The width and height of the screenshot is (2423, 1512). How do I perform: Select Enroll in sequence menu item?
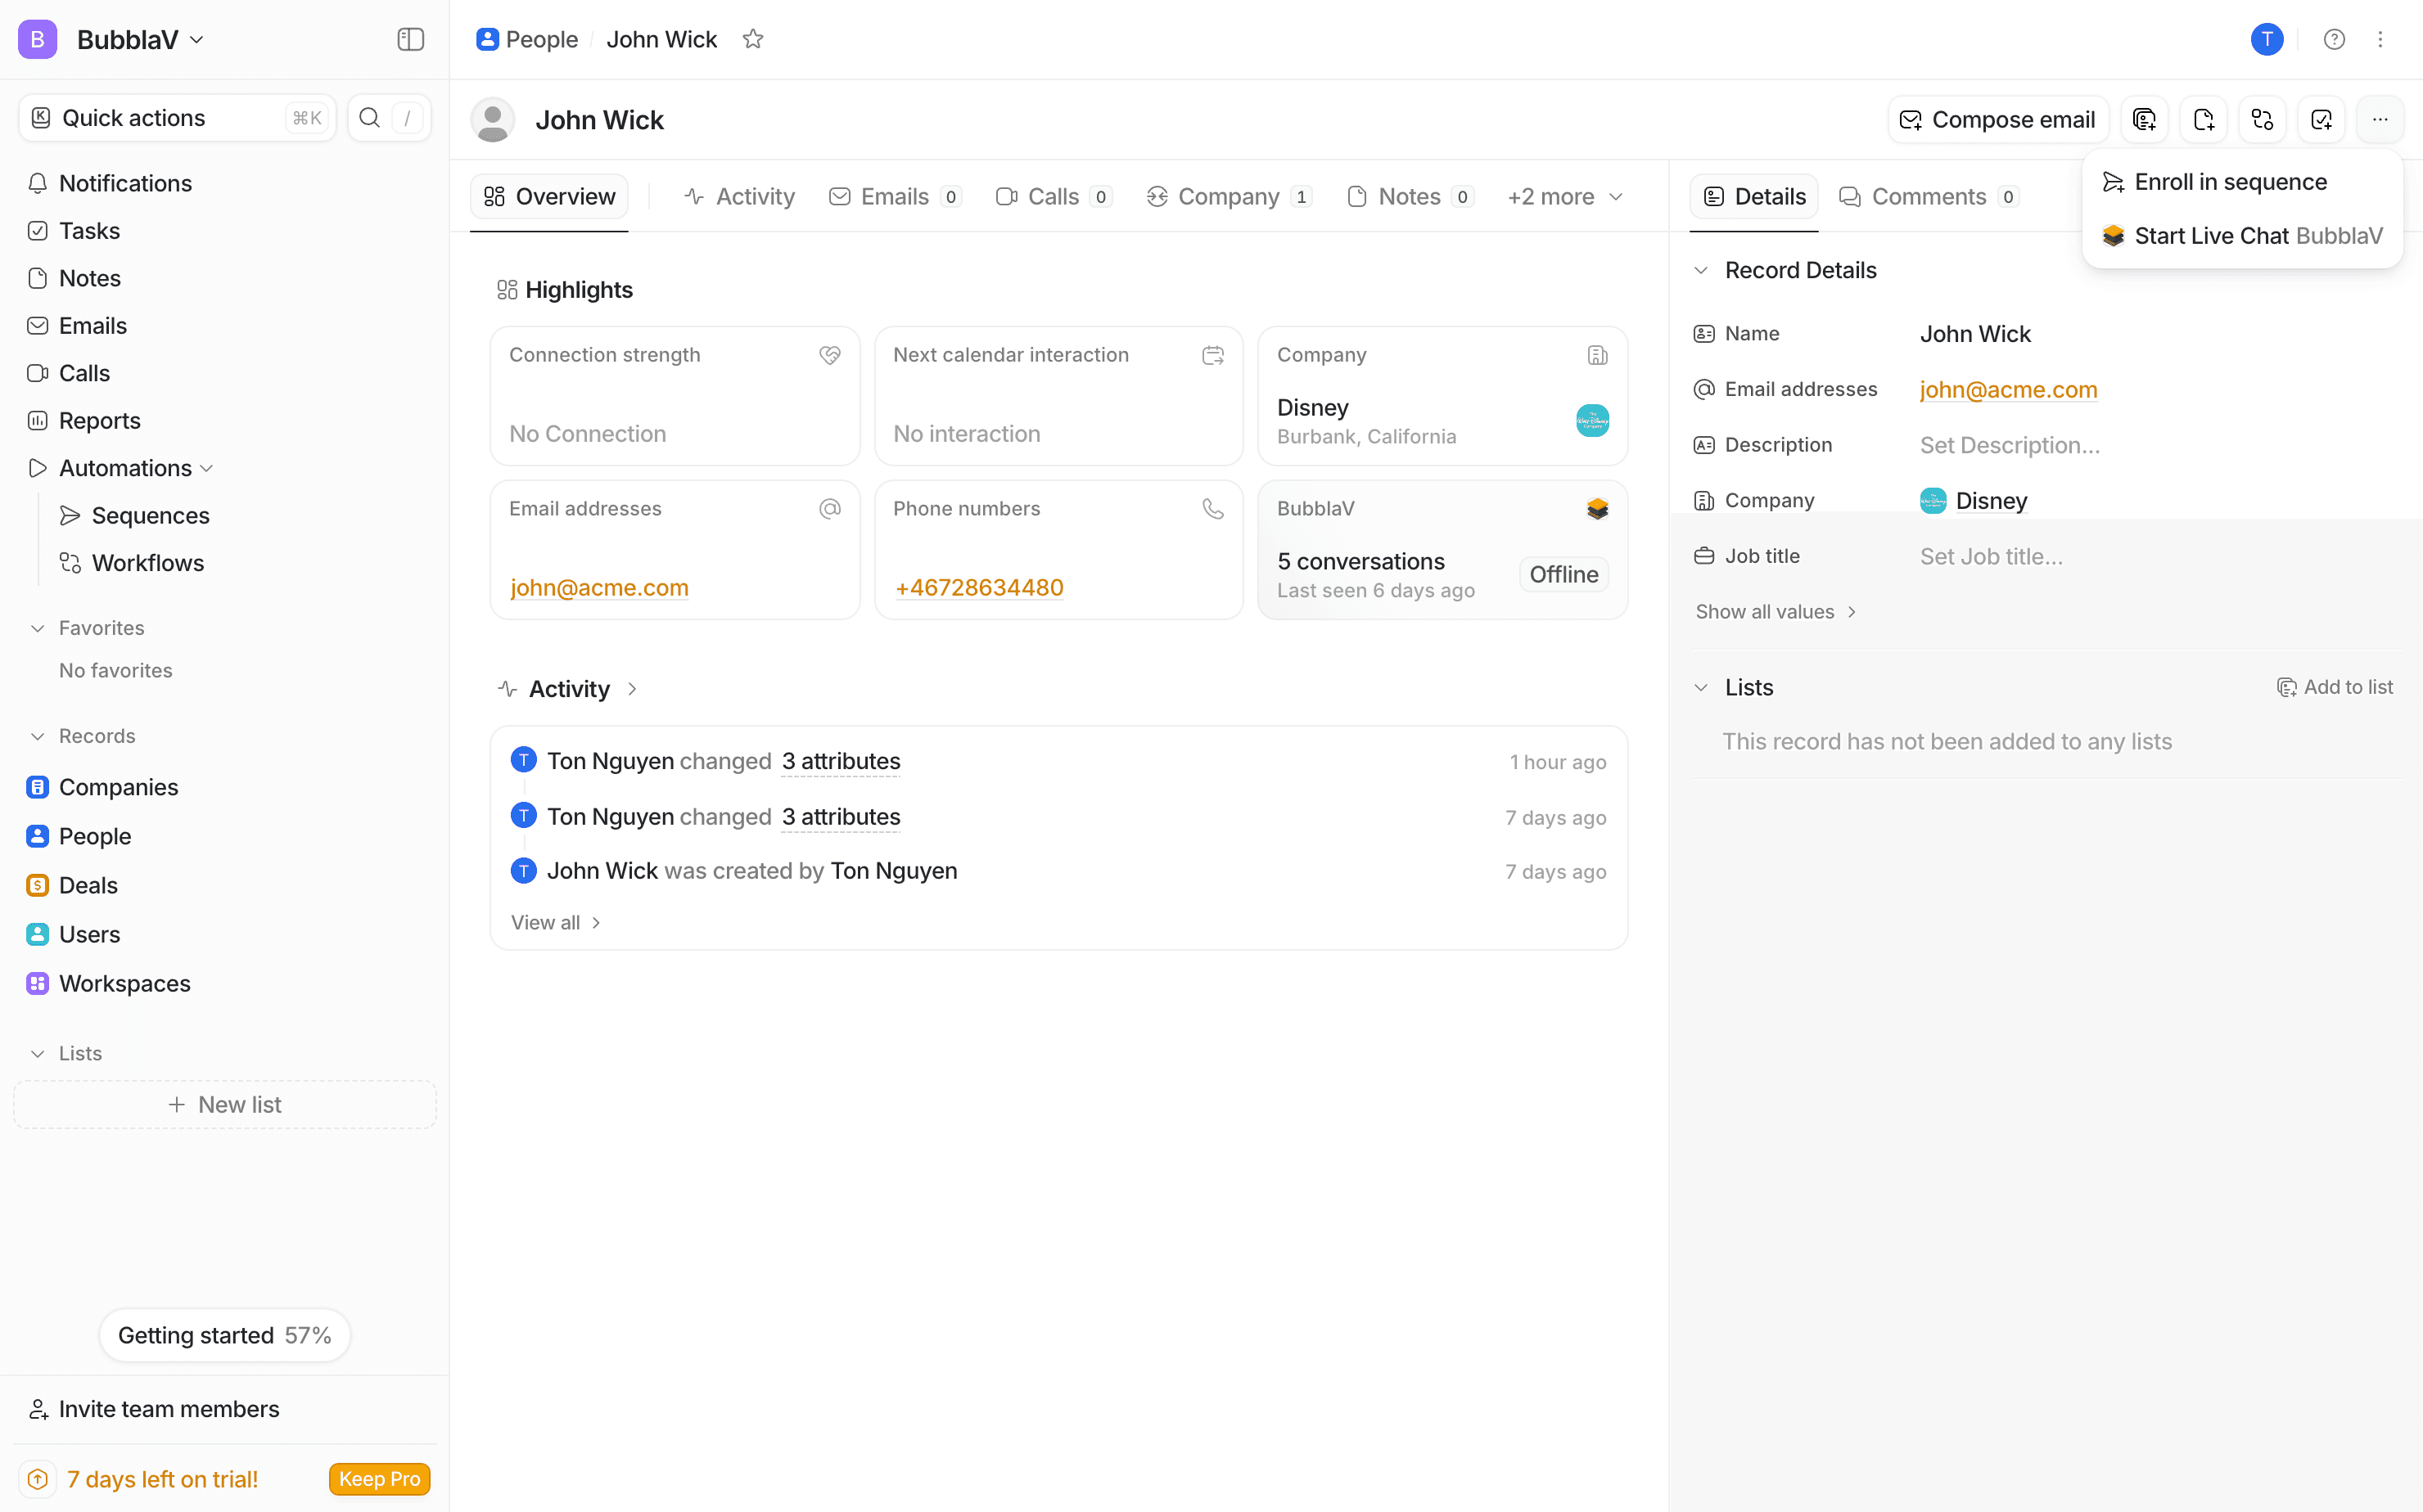2230,182
